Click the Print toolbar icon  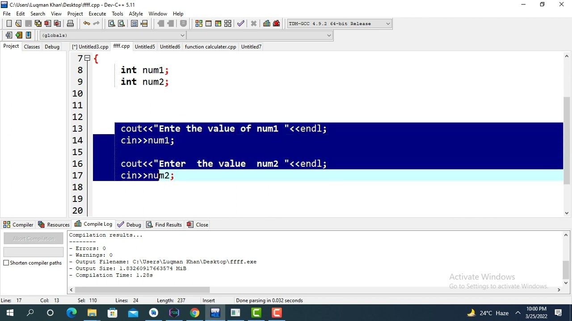click(x=70, y=24)
